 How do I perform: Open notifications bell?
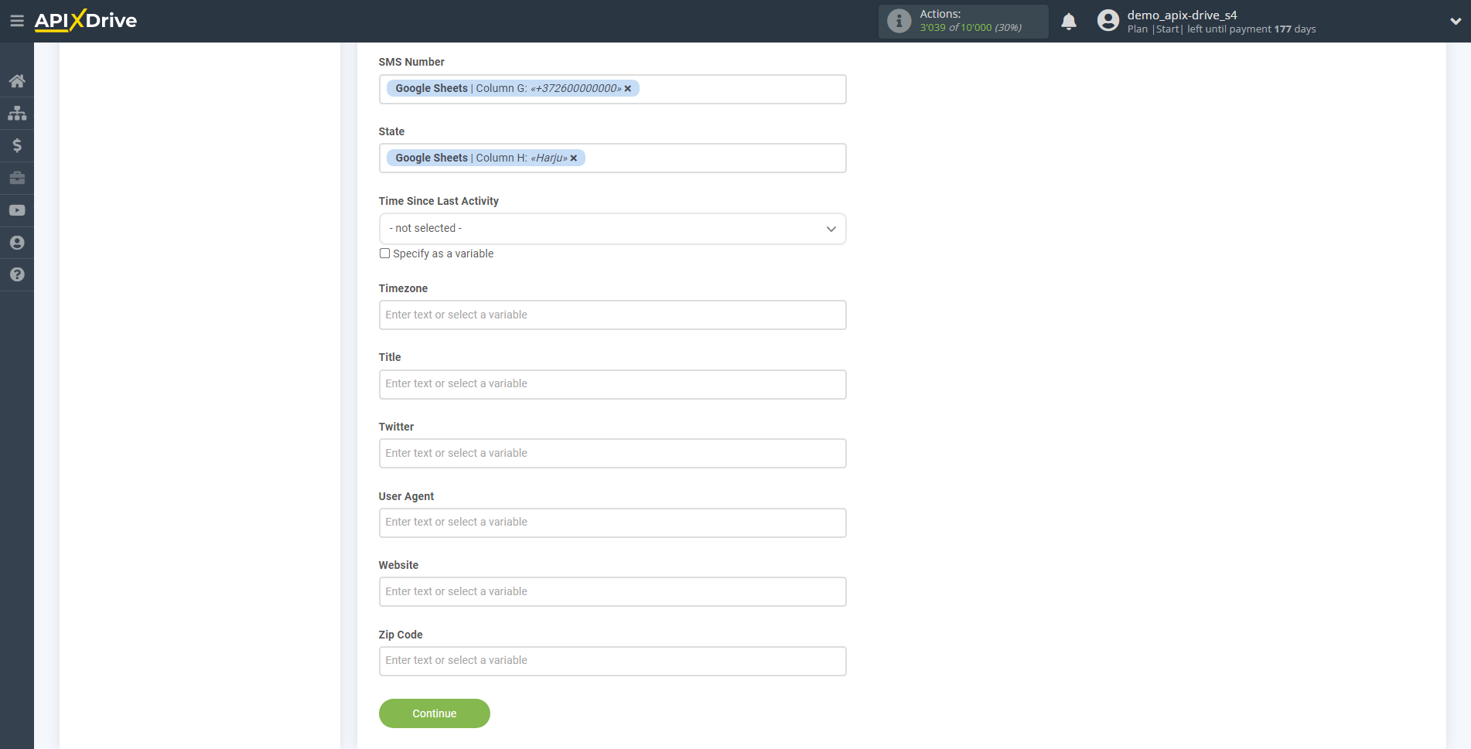(1069, 22)
